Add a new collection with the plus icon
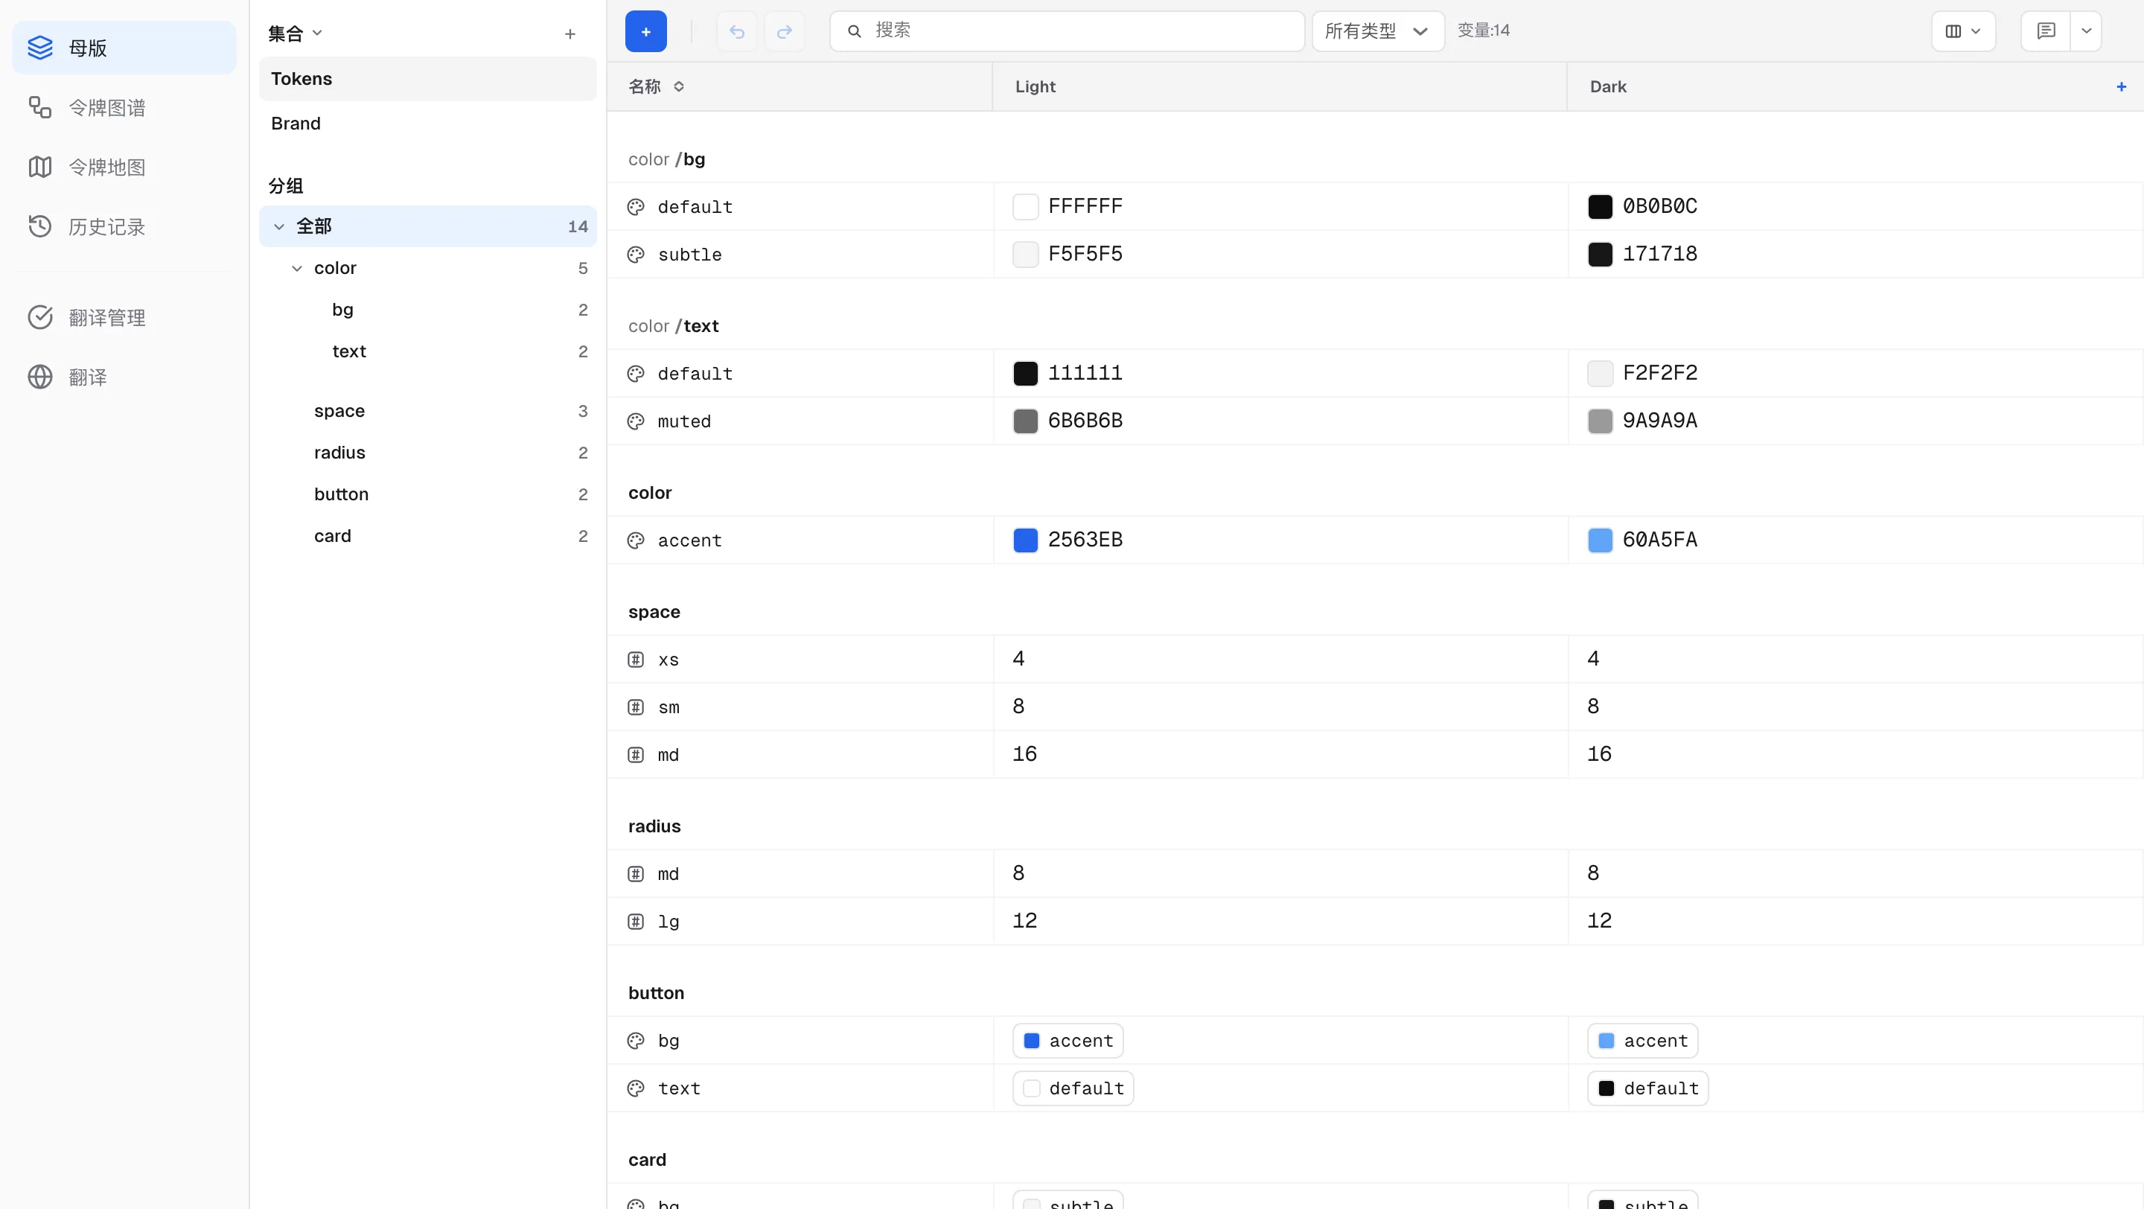2144x1209 pixels. click(570, 34)
